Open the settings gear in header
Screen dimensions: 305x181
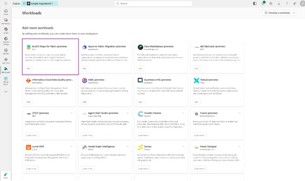tap(270, 3)
